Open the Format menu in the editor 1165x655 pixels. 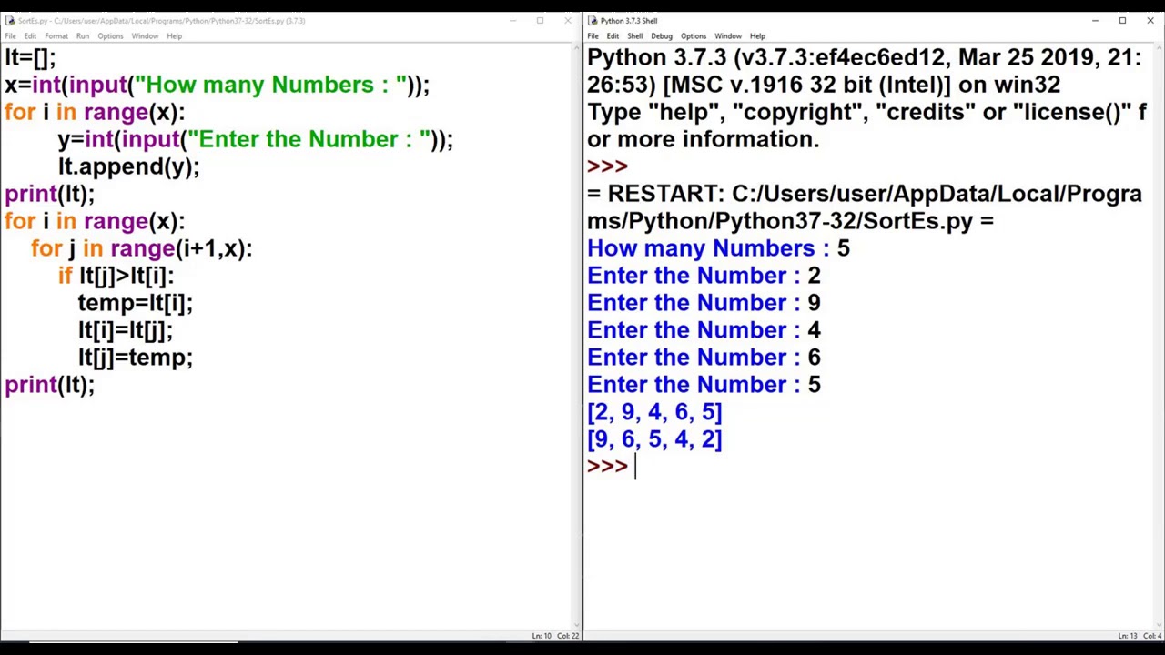[x=56, y=36]
